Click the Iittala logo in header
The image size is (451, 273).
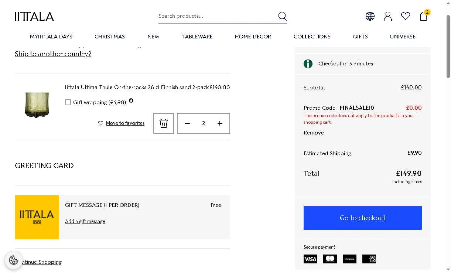[34, 16]
